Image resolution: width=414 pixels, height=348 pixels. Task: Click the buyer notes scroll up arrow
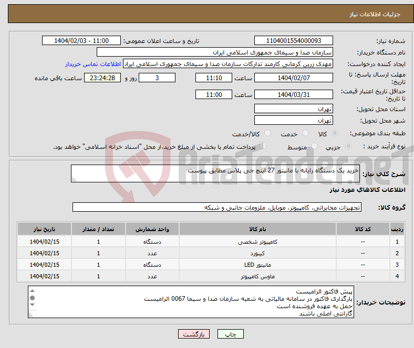pos(32,291)
